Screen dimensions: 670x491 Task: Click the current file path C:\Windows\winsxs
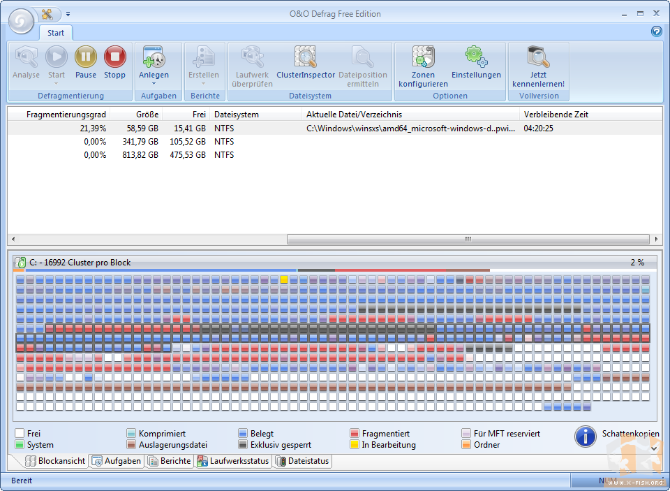click(x=410, y=129)
